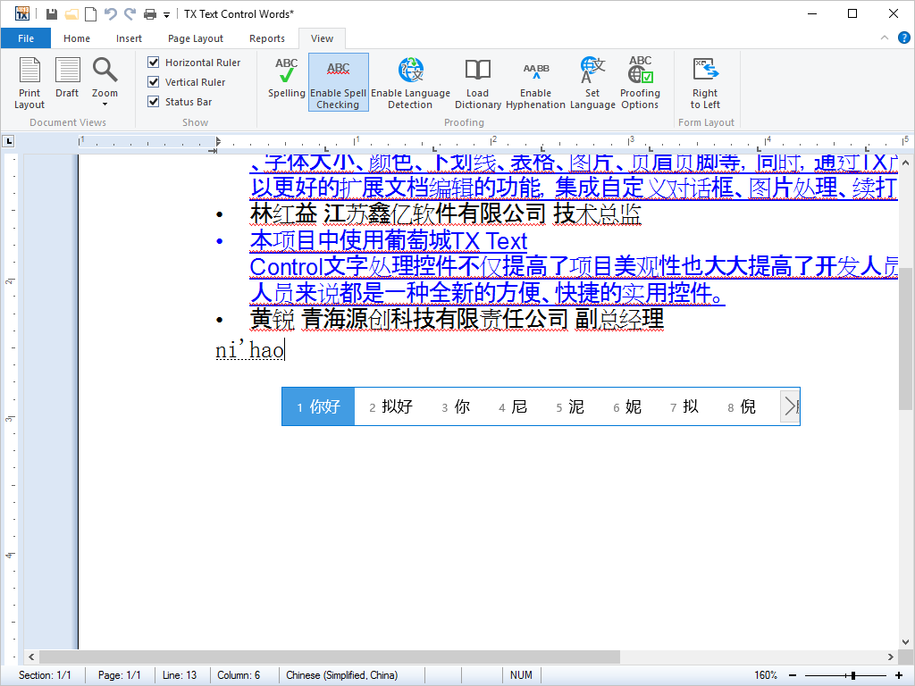
Task: Switch form layout to Right to Left
Action: [x=705, y=82]
